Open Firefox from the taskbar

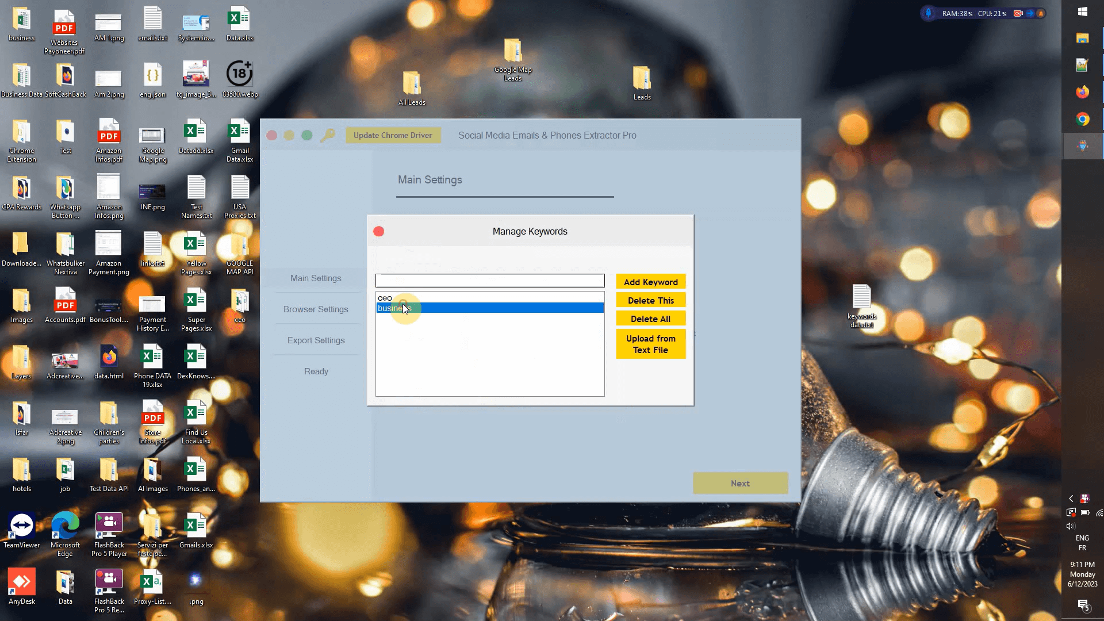click(x=1082, y=92)
